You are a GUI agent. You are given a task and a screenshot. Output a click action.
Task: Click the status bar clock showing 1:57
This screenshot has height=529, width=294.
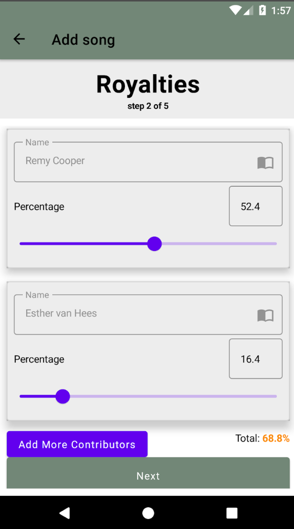click(x=281, y=10)
